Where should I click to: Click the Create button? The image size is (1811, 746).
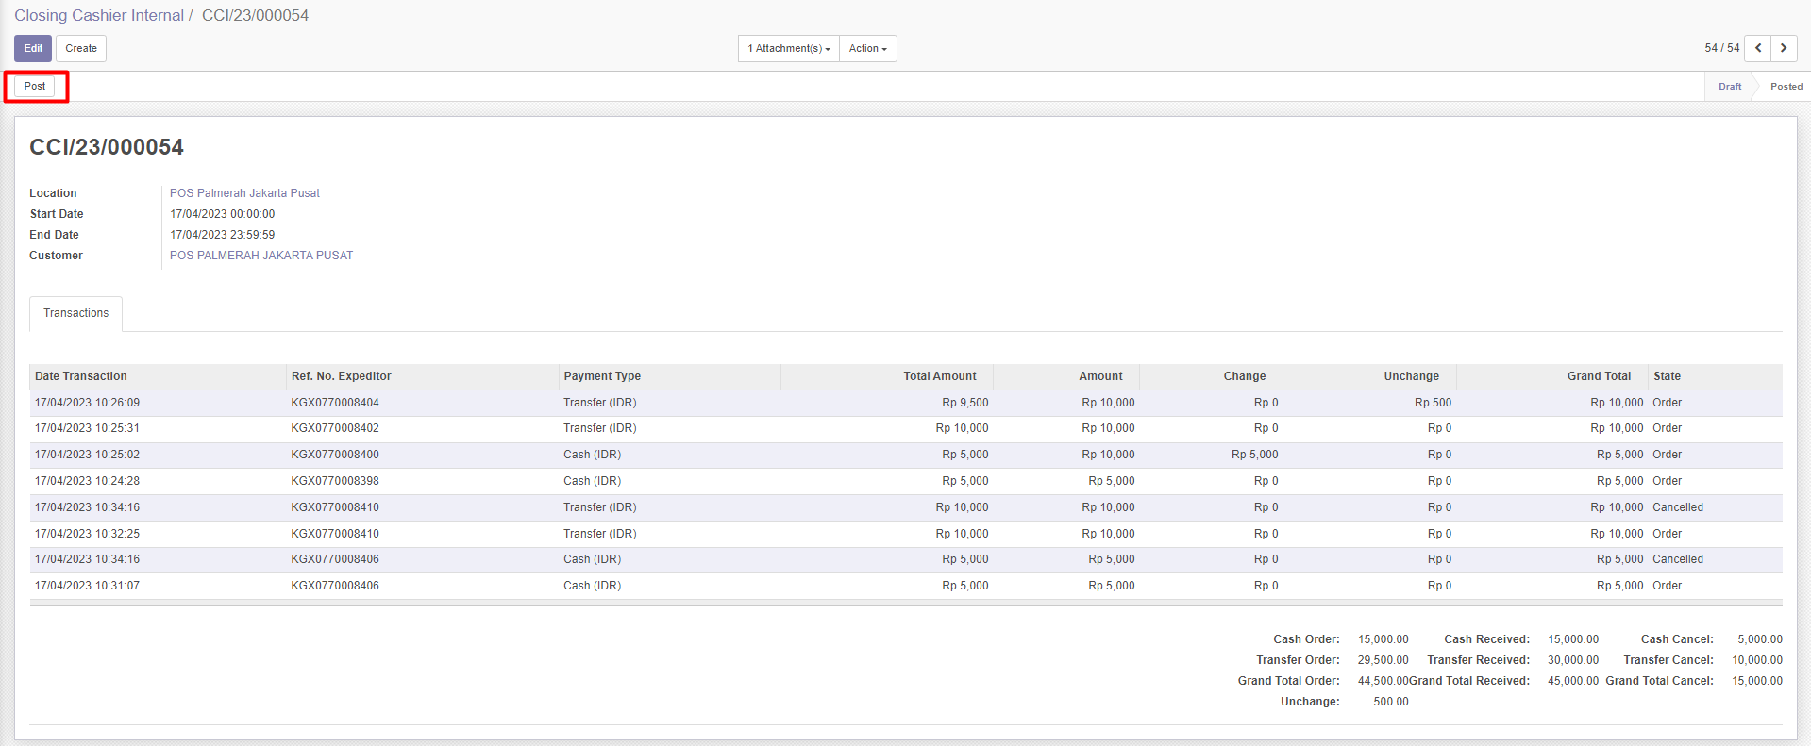click(x=81, y=49)
